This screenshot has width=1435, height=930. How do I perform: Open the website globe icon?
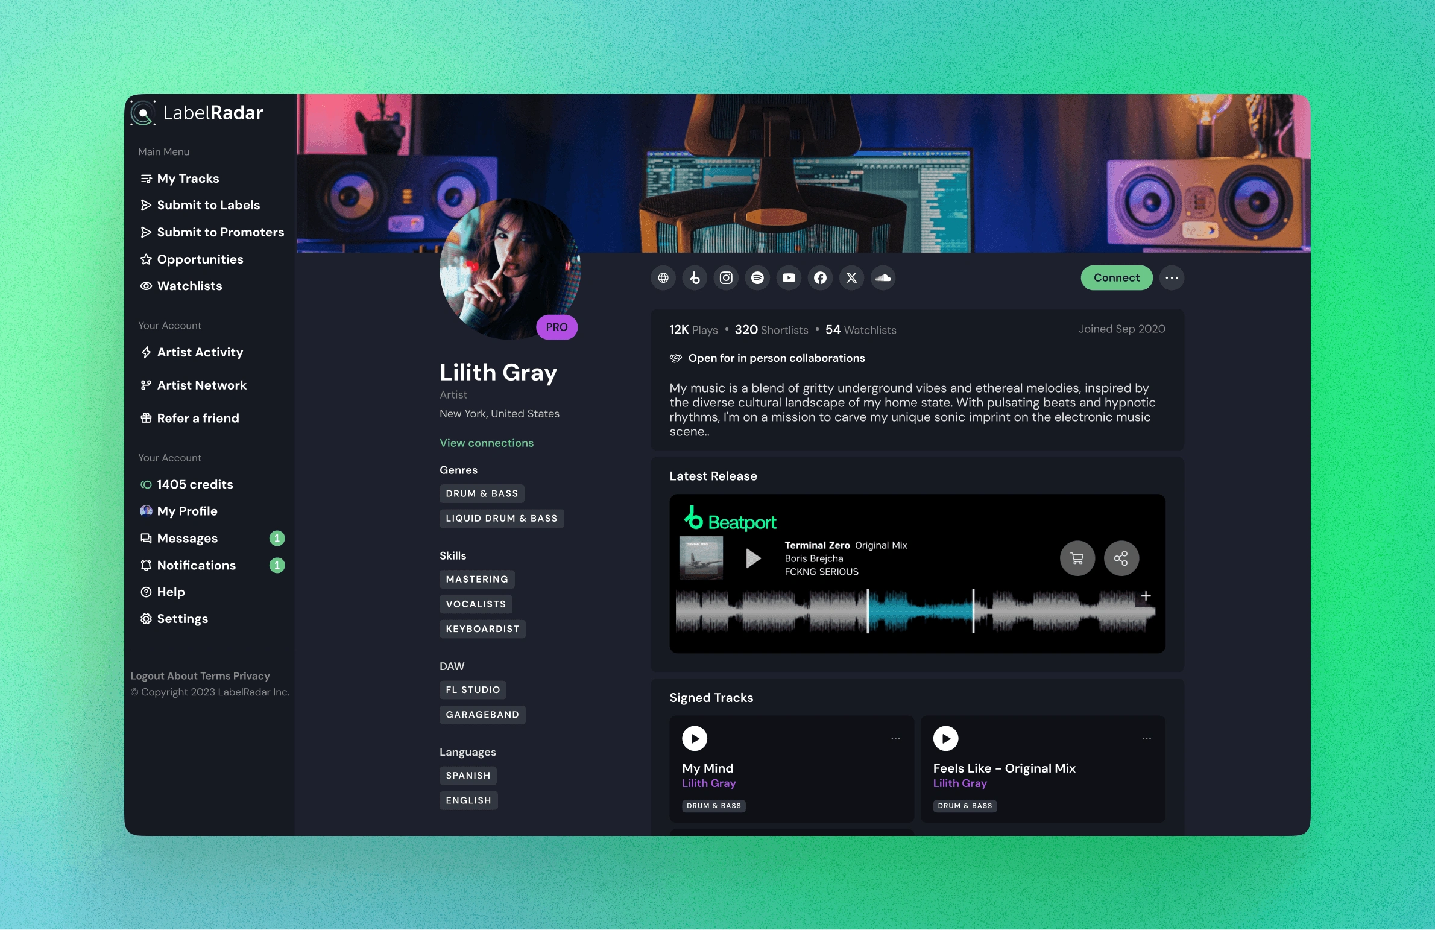coord(663,278)
